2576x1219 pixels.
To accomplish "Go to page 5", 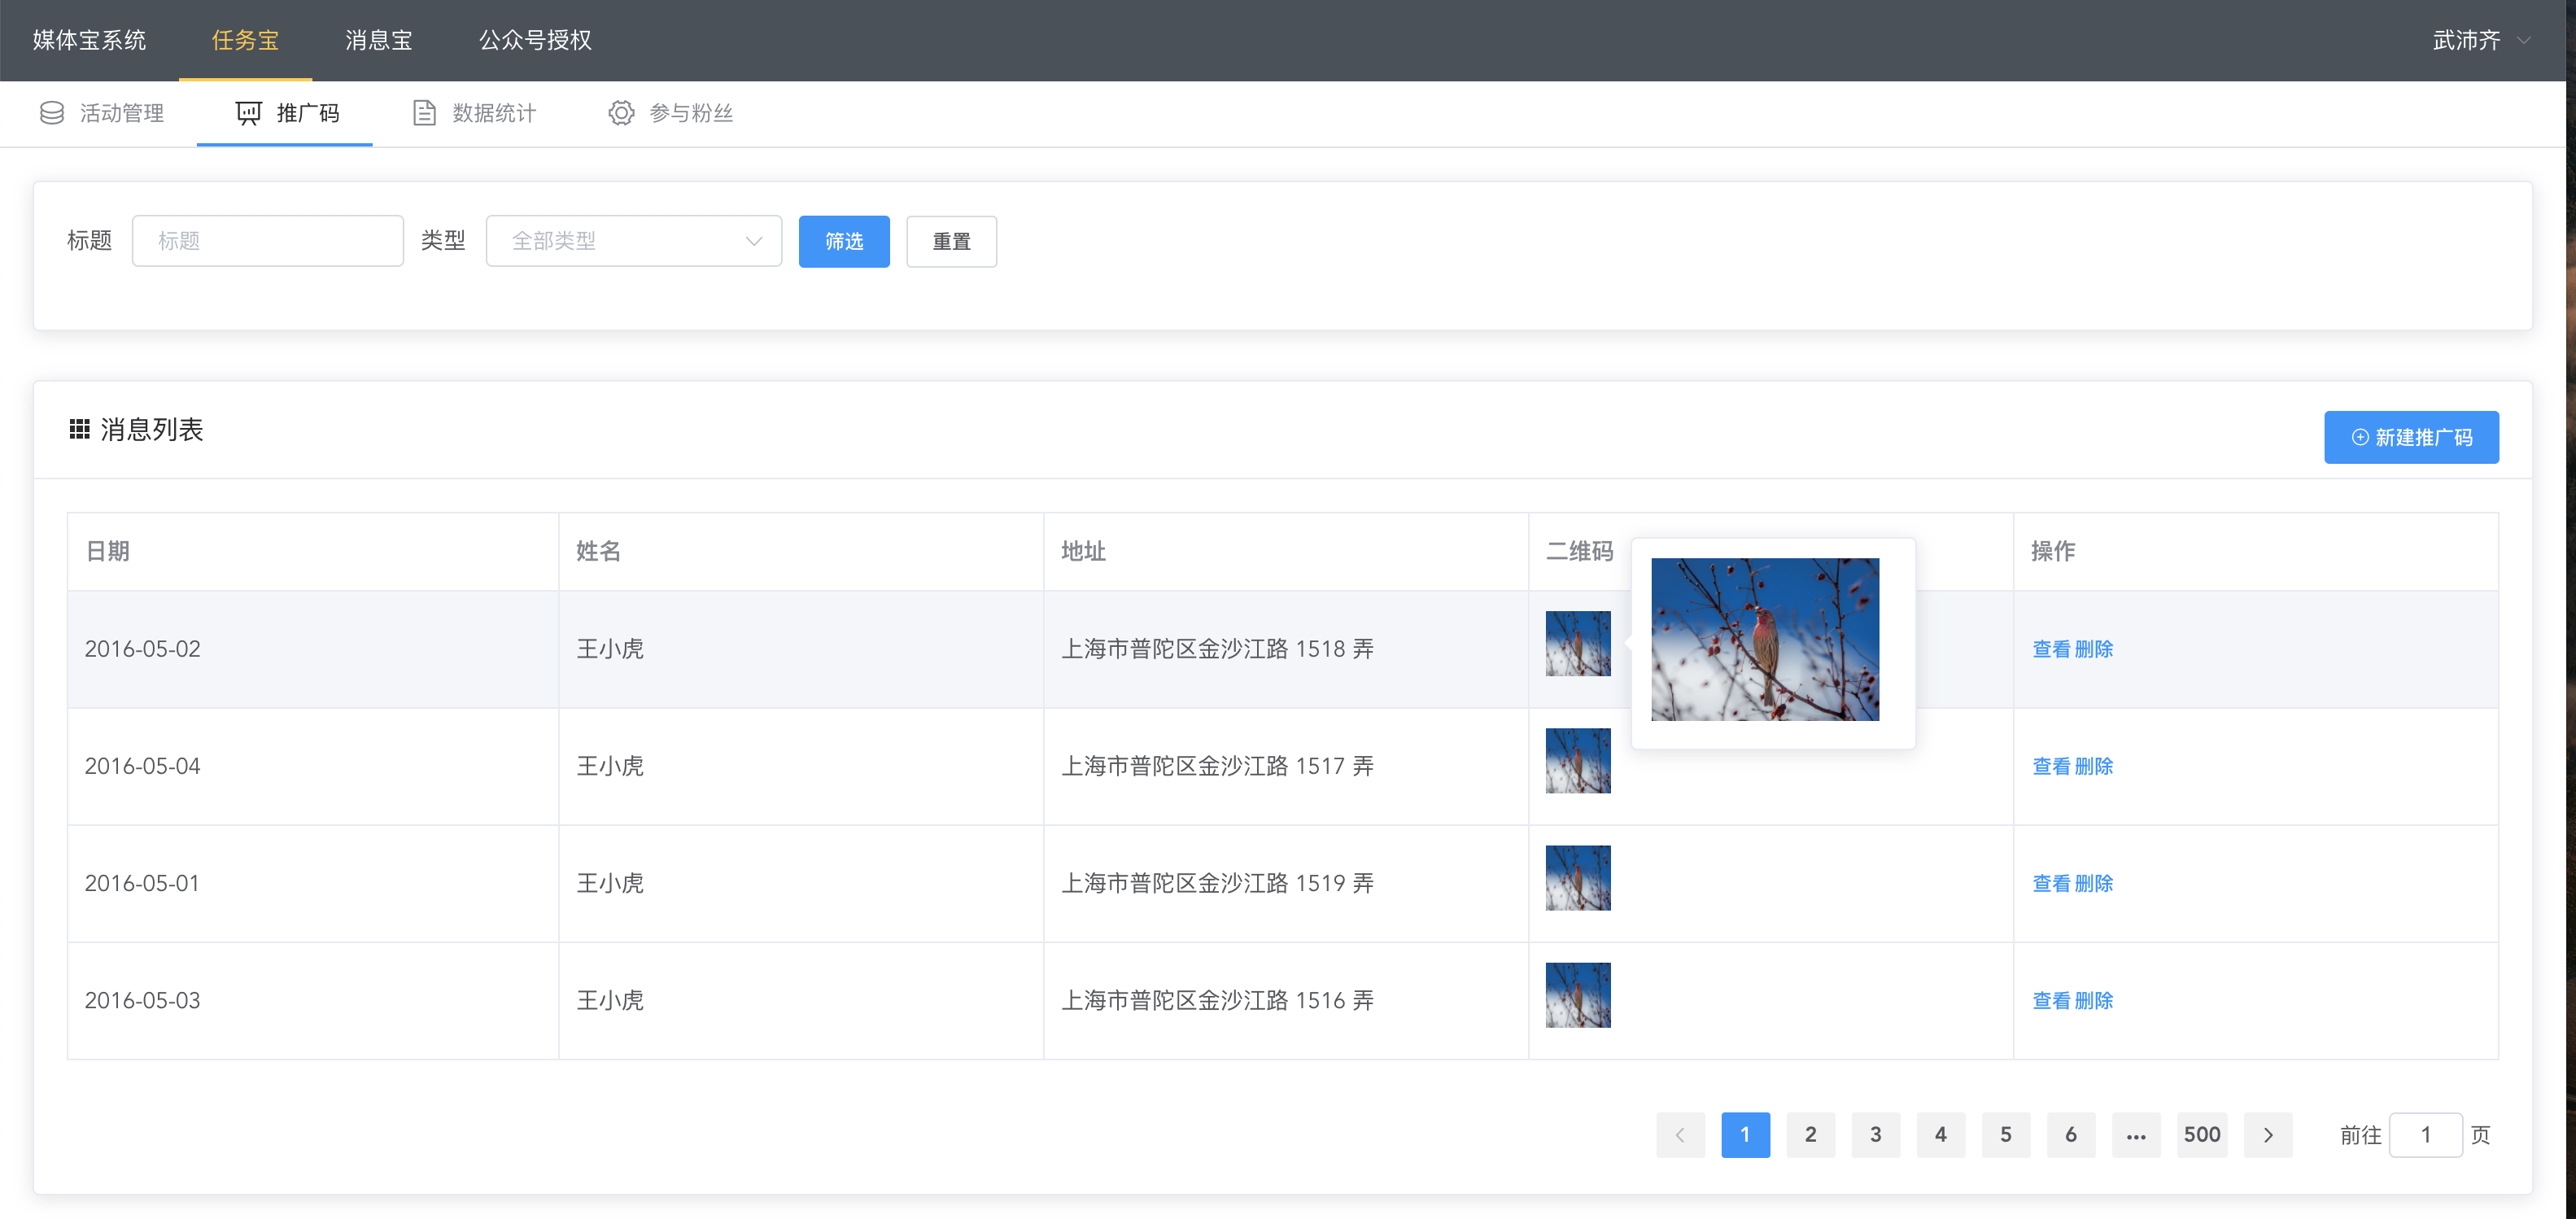I will click(x=2005, y=1135).
